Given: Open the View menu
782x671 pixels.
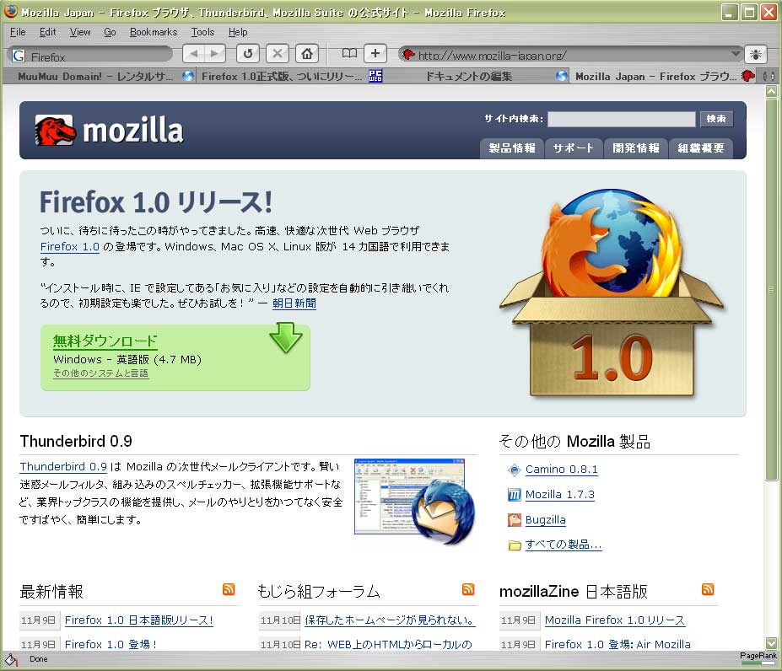Looking at the screenshot, I should (80, 32).
